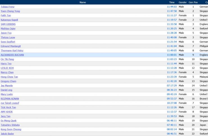
Task: Select the SAM GIBBINS link
Action: coord(8,24)
